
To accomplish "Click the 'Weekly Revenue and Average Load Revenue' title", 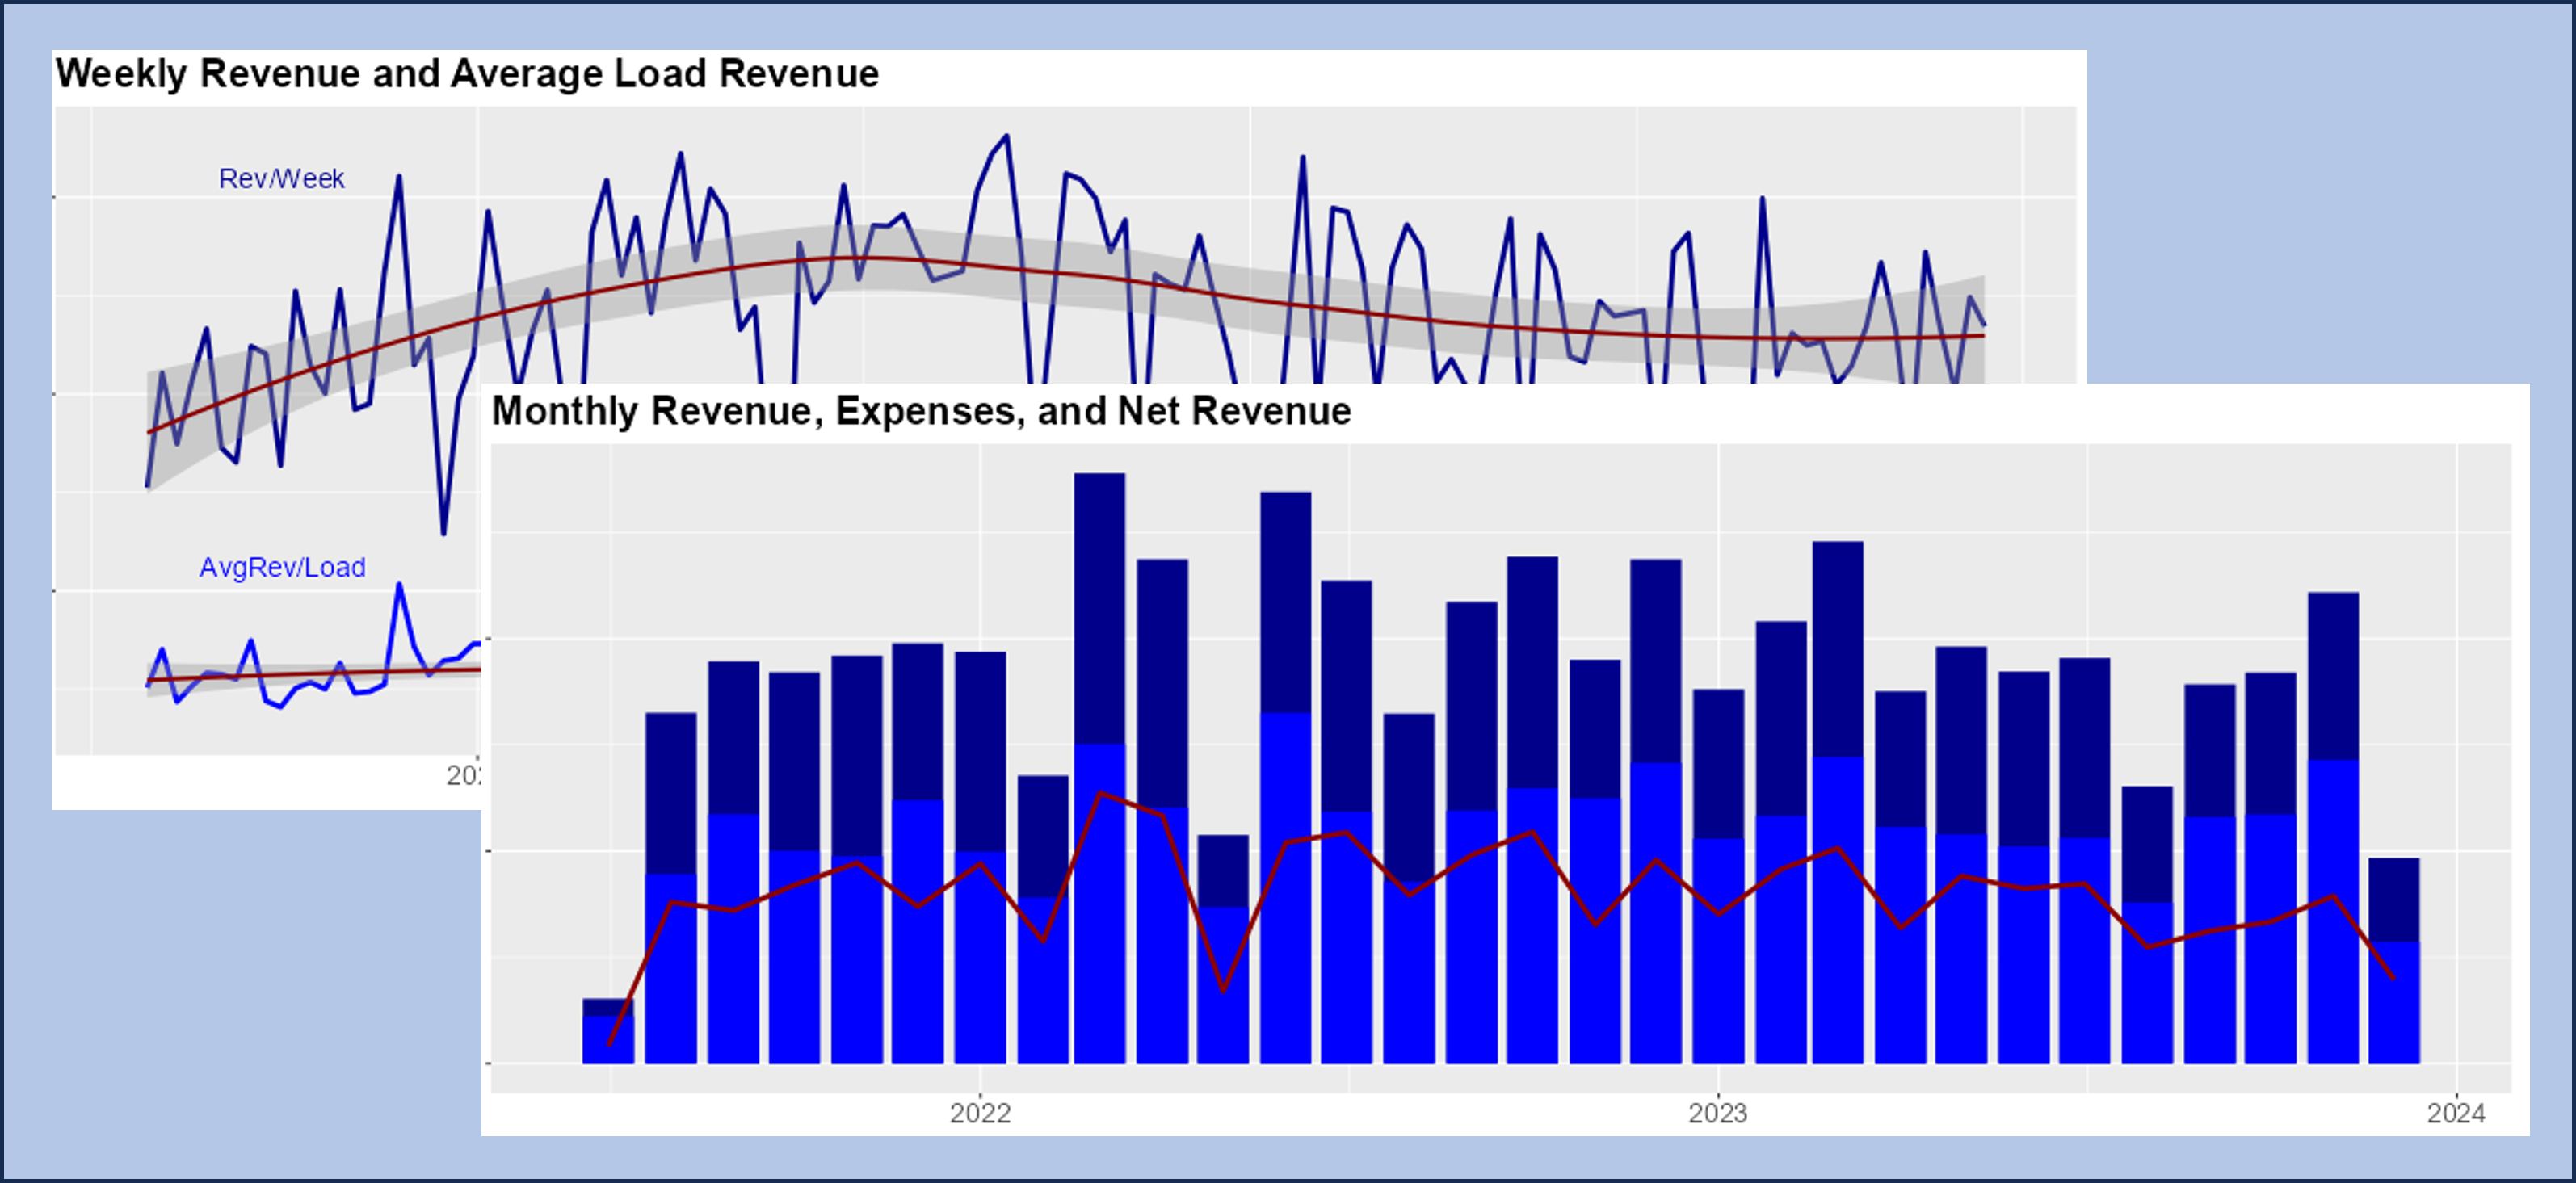I will tap(467, 74).
